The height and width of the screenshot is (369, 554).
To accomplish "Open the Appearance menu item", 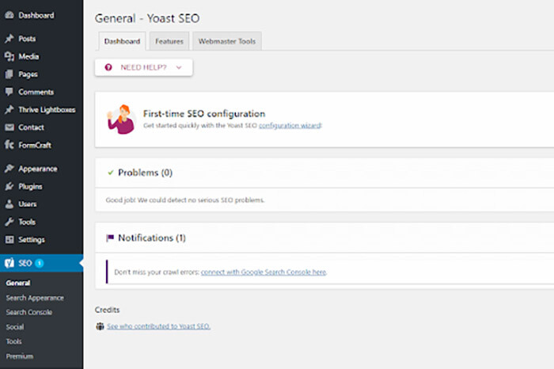I will click(x=38, y=169).
